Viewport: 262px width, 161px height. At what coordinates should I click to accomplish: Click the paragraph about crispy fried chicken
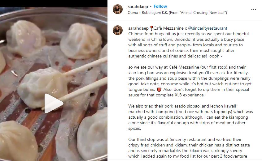click(x=189, y=148)
